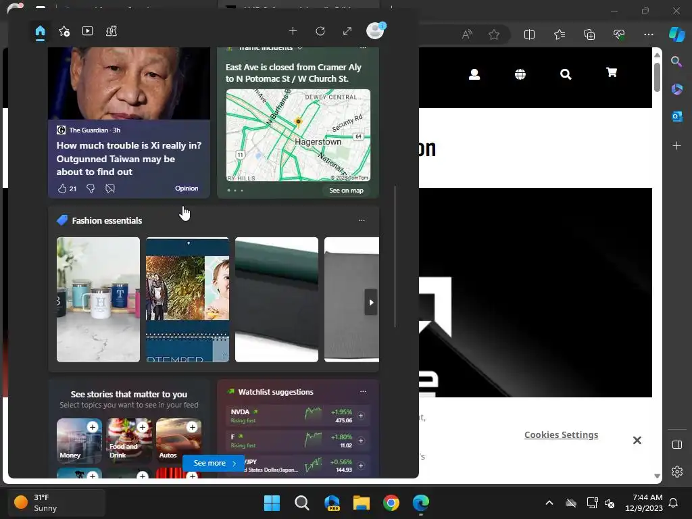Launch File Explorer from the taskbar
692x519 pixels.
coord(361,503)
